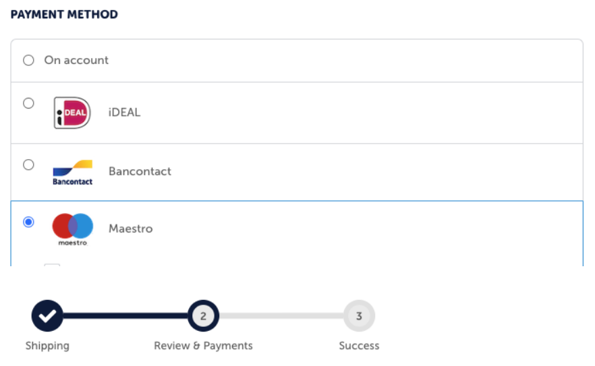Viewport: 595px width, 366px height.
Task: Tick the partially visible checkbox under Maestro
Action: 52,265
